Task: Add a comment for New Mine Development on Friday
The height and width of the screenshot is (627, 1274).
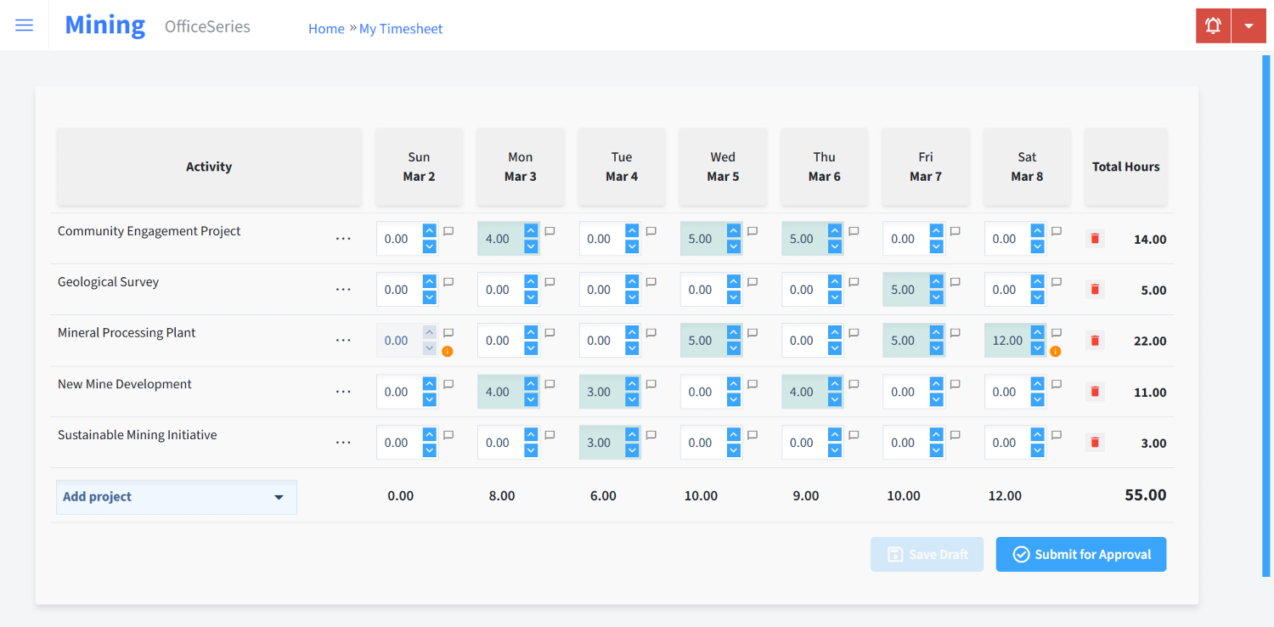Action: (955, 383)
